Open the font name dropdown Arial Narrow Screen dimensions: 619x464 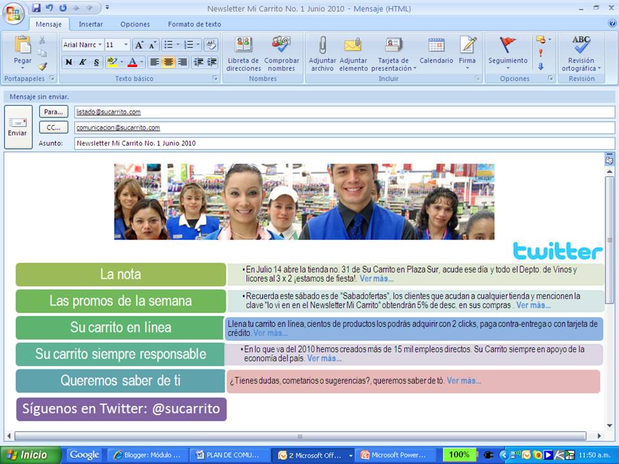(x=100, y=44)
